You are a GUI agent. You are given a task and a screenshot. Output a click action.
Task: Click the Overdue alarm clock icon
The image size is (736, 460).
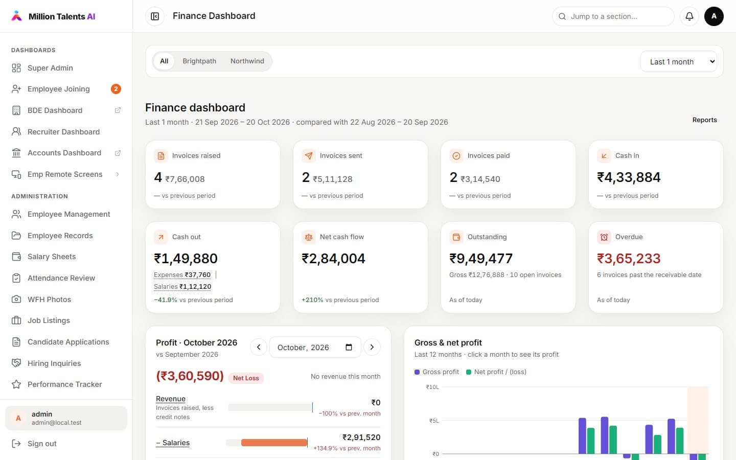coord(604,237)
